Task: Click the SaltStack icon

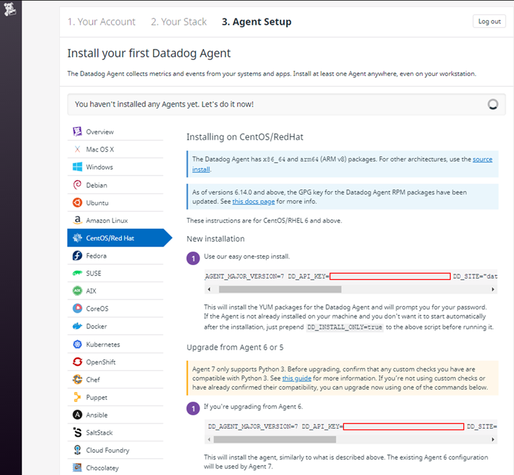Action: 77,433
